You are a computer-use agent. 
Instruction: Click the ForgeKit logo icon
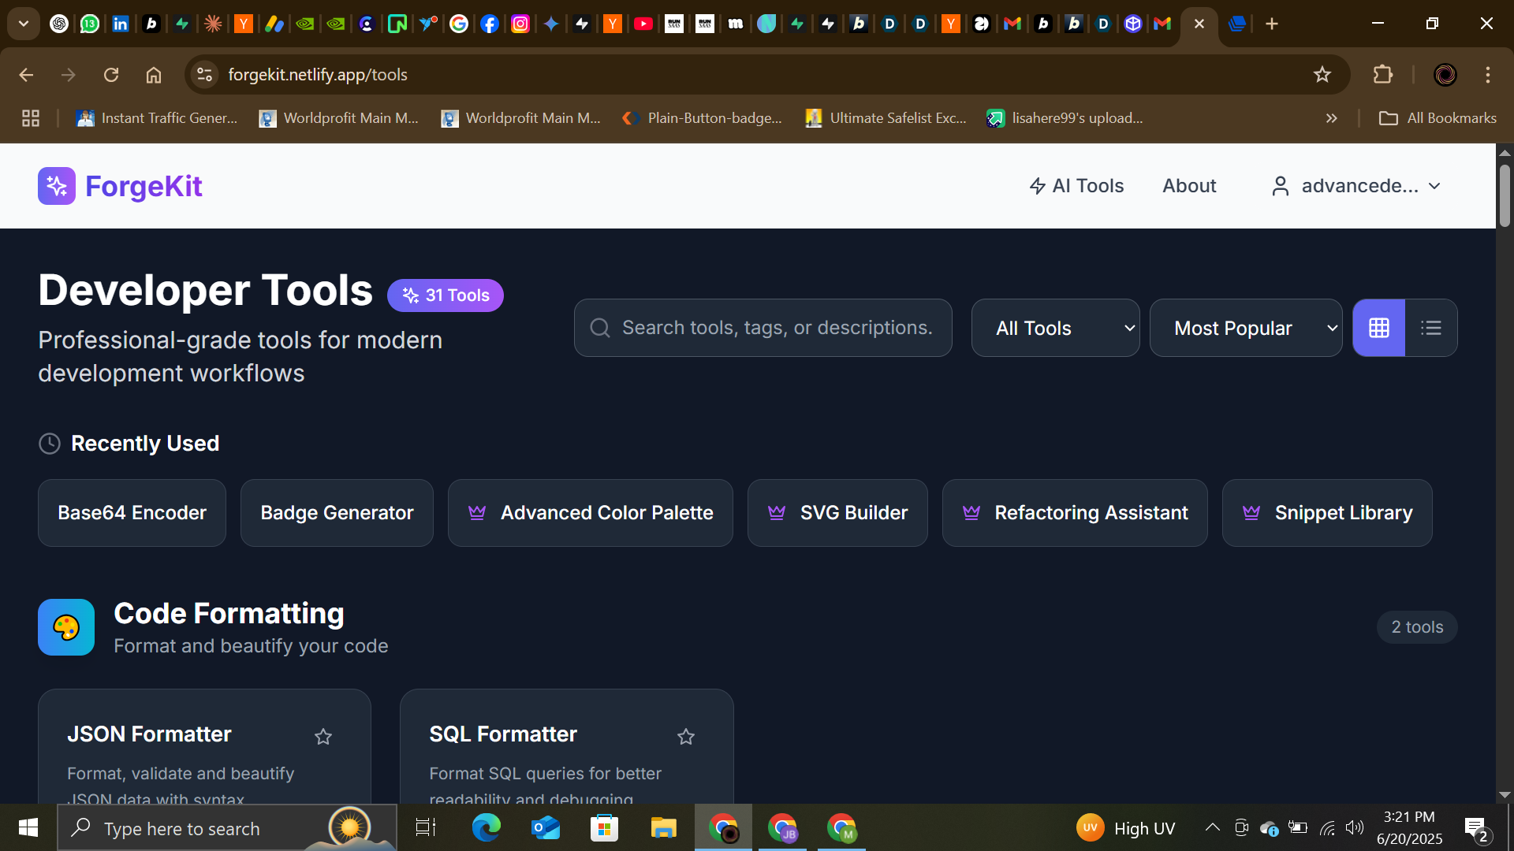pos(57,186)
